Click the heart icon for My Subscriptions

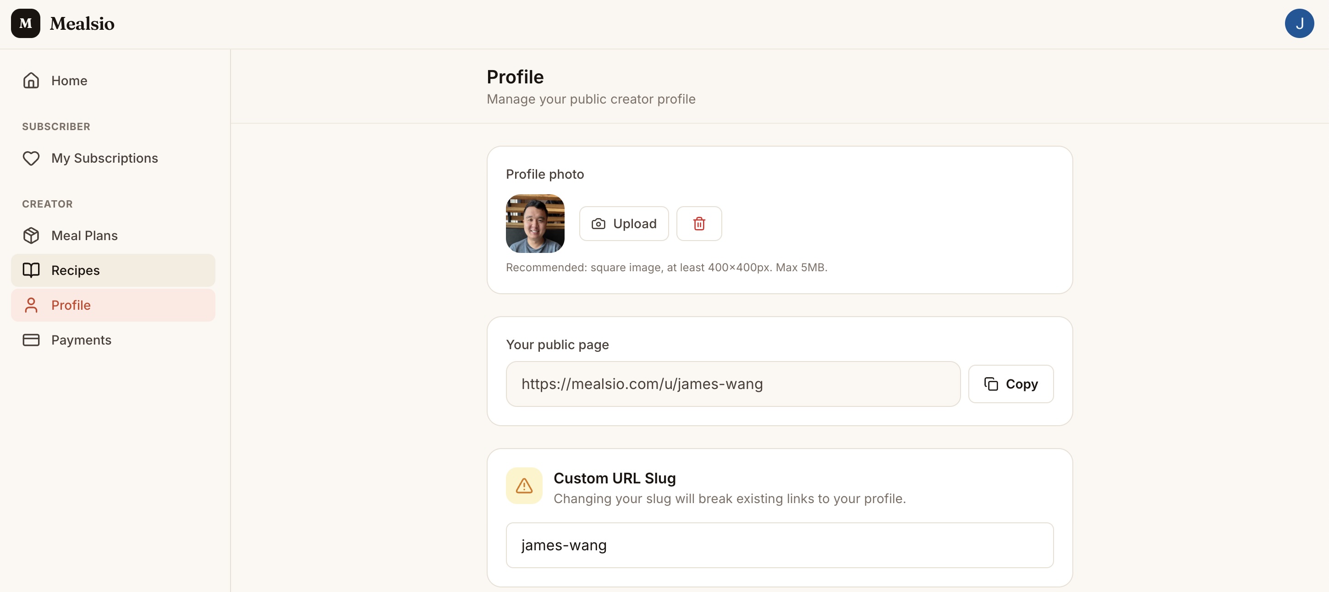click(x=31, y=158)
